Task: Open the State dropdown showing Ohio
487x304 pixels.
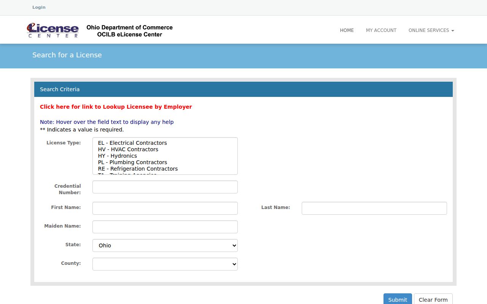Action: point(165,245)
